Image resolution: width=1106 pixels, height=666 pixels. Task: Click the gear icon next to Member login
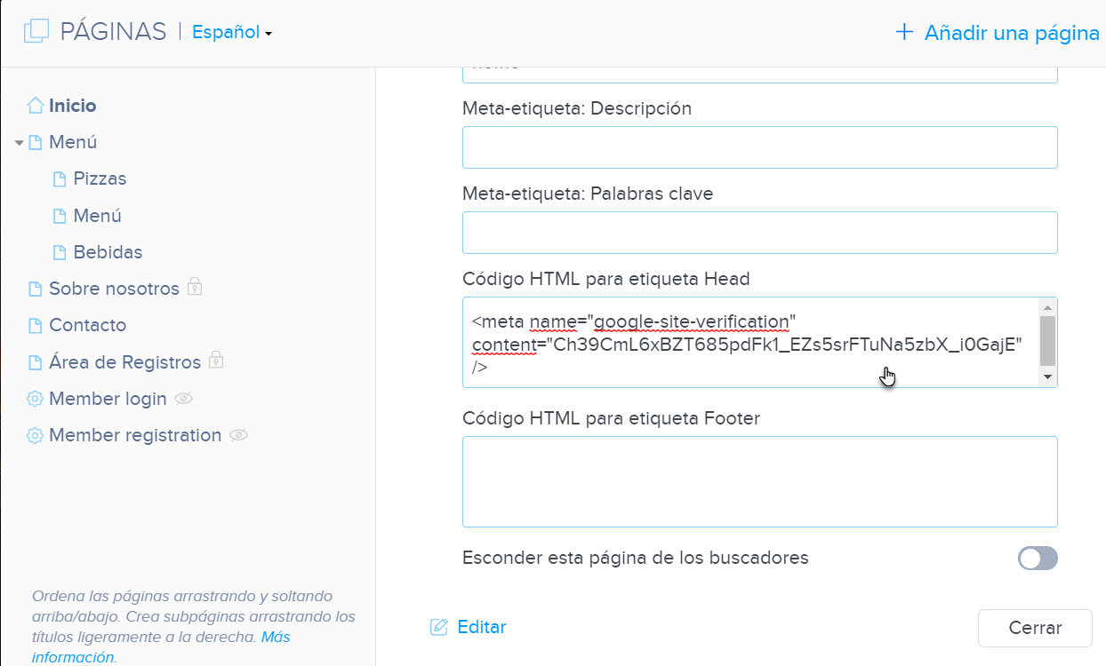(x=35, y=398)
